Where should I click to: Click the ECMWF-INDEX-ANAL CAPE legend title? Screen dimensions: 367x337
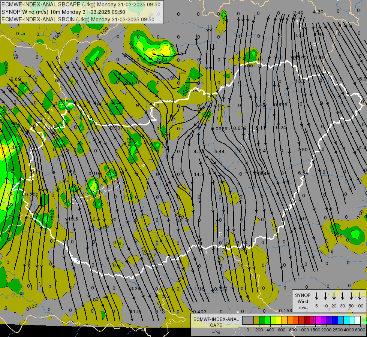(x=216, y=322)
